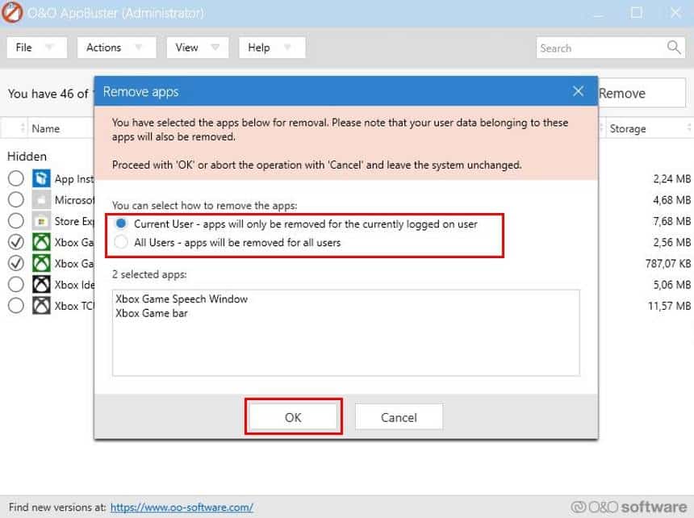Expand the View dropdown arrow
694x518 pixels.
215,47
